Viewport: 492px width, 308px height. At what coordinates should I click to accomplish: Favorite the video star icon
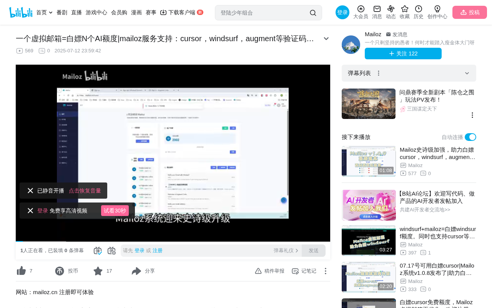pos(98,271)
